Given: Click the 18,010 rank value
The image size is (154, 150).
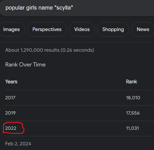Looking at the screenshot, I should [133, 98].
